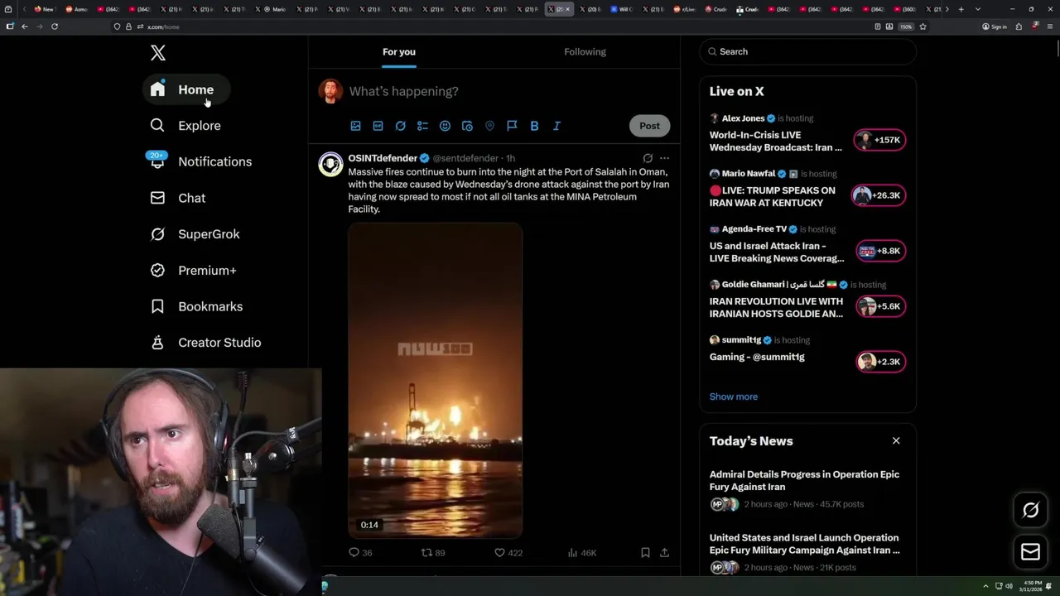Join the +157K listeners badge

click(x=879, y=140)
